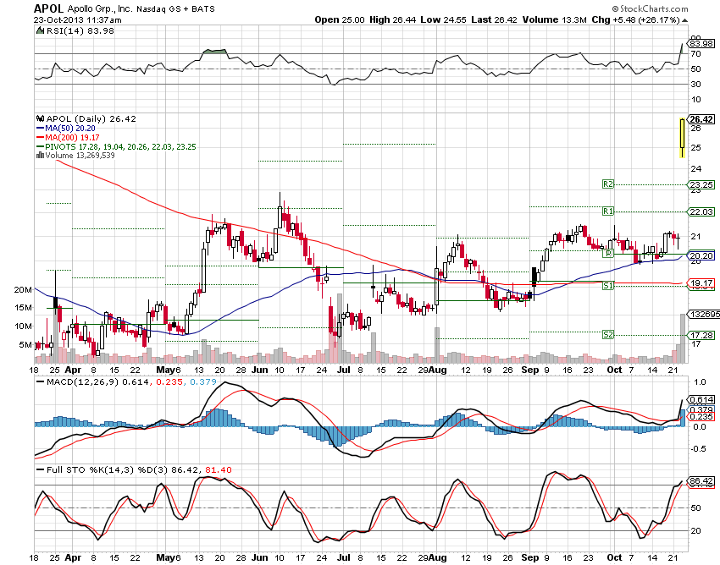Select the Volume 13,269,539 legend entry
The width and height of the screenshot is (720, 565).
coord(80,156)
